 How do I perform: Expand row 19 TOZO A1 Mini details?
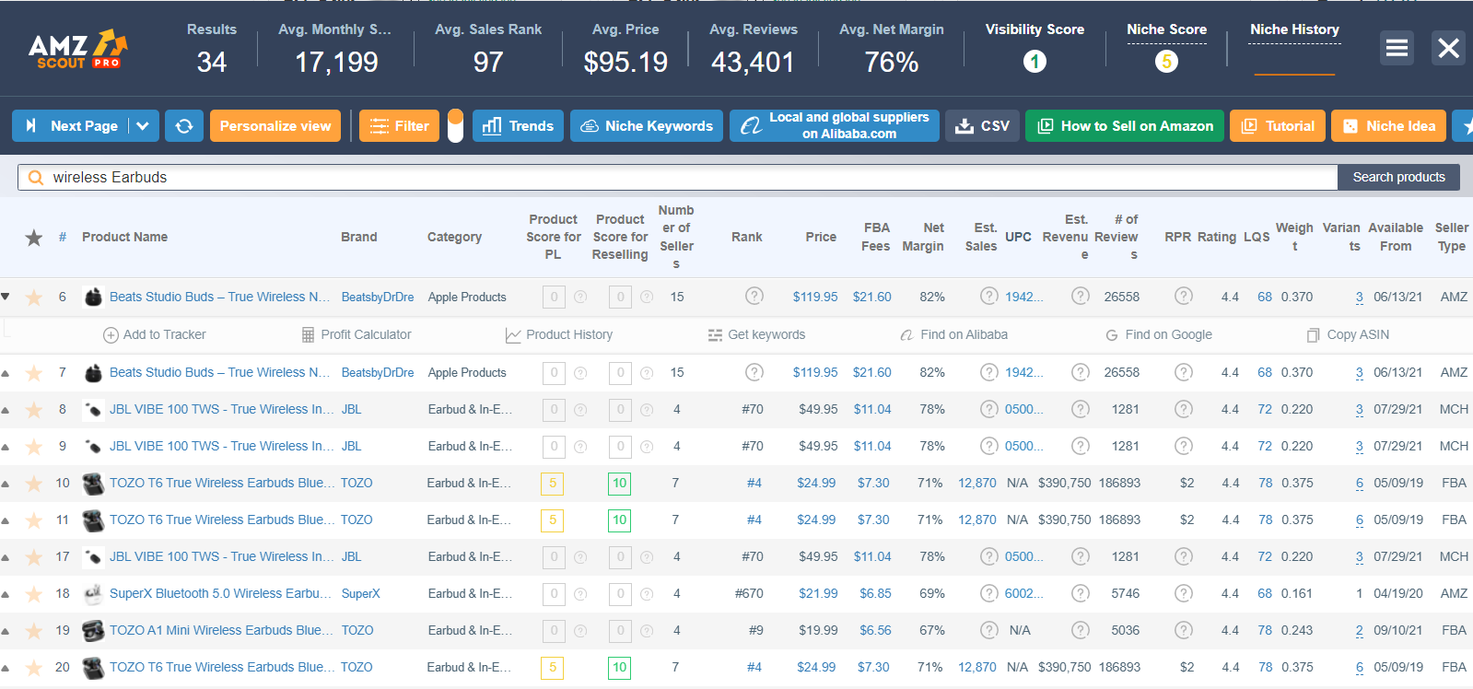click(6, 631)
